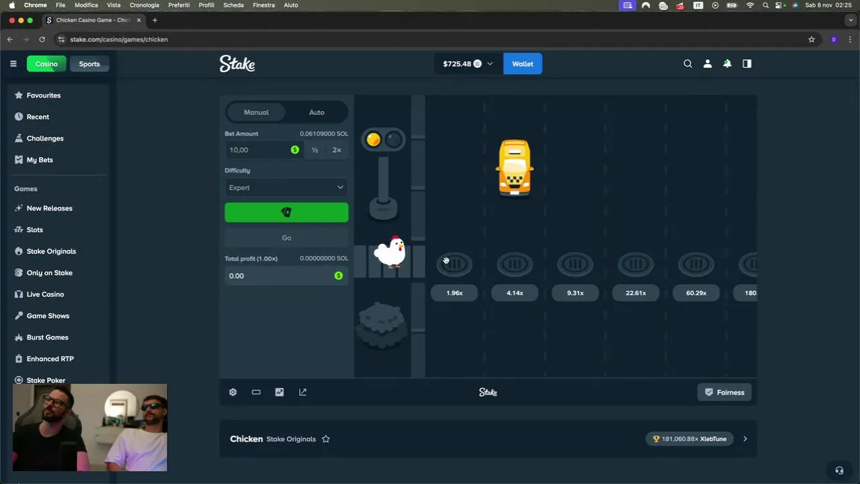Add Chicken to favourites with star icon
860x484 pixels.
(x=326, y=439)
